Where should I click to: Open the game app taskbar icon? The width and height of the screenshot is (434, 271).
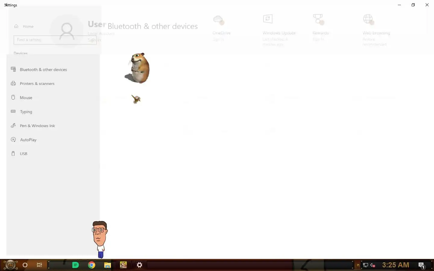click(x=124, y=265)
